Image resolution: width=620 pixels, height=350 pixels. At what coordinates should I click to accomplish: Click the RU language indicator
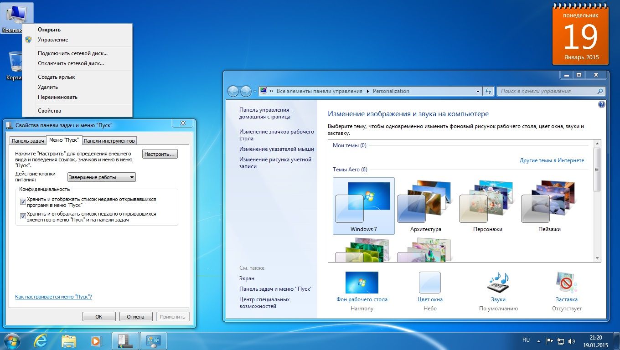pyautogui.click(x=526, y=340)
